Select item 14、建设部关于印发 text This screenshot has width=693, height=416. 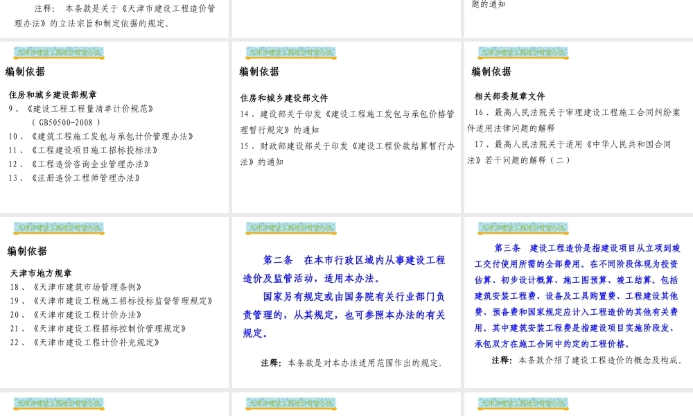tap(347, 122)
